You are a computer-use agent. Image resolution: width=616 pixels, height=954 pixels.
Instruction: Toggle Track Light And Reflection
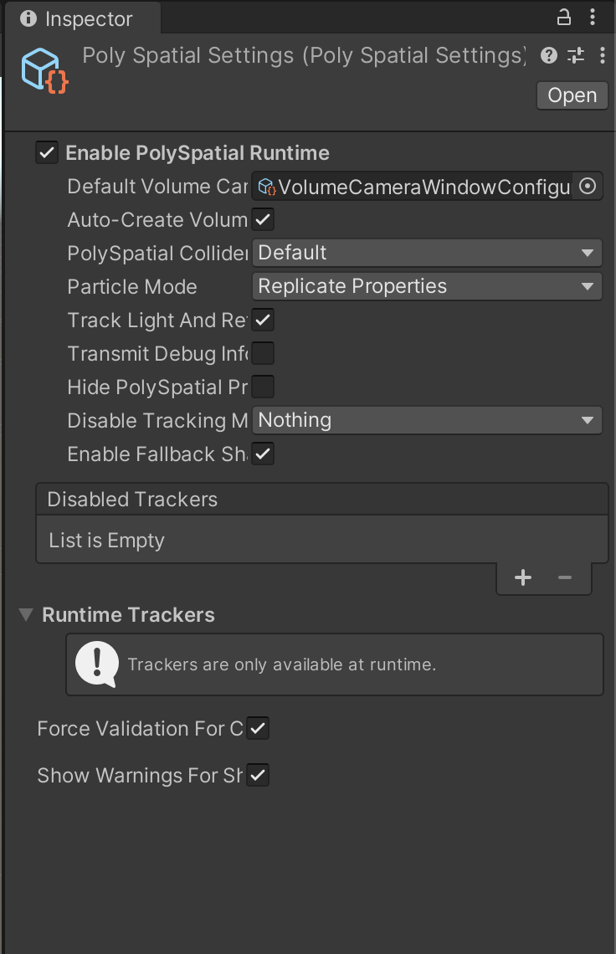pyautogui.click(x=263, y=320)
